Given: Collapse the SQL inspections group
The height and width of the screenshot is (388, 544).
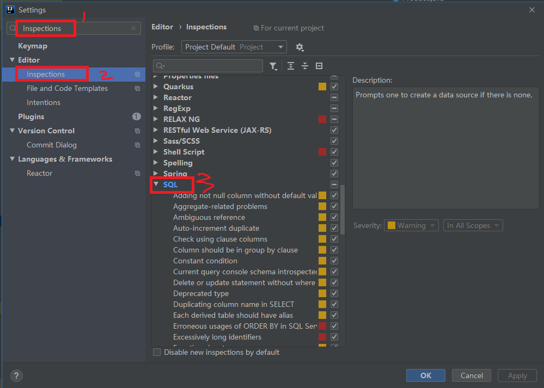Looking at the screenshot, I should pyautogui.click(x=156, y=184).
